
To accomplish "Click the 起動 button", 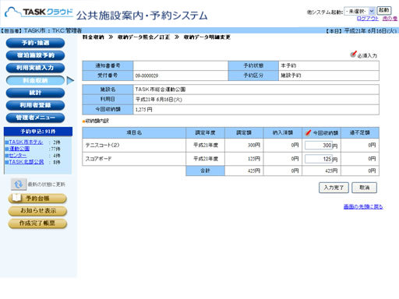I will coord(384,10).
